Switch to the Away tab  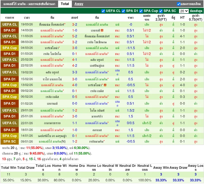(x=79, y=4)
